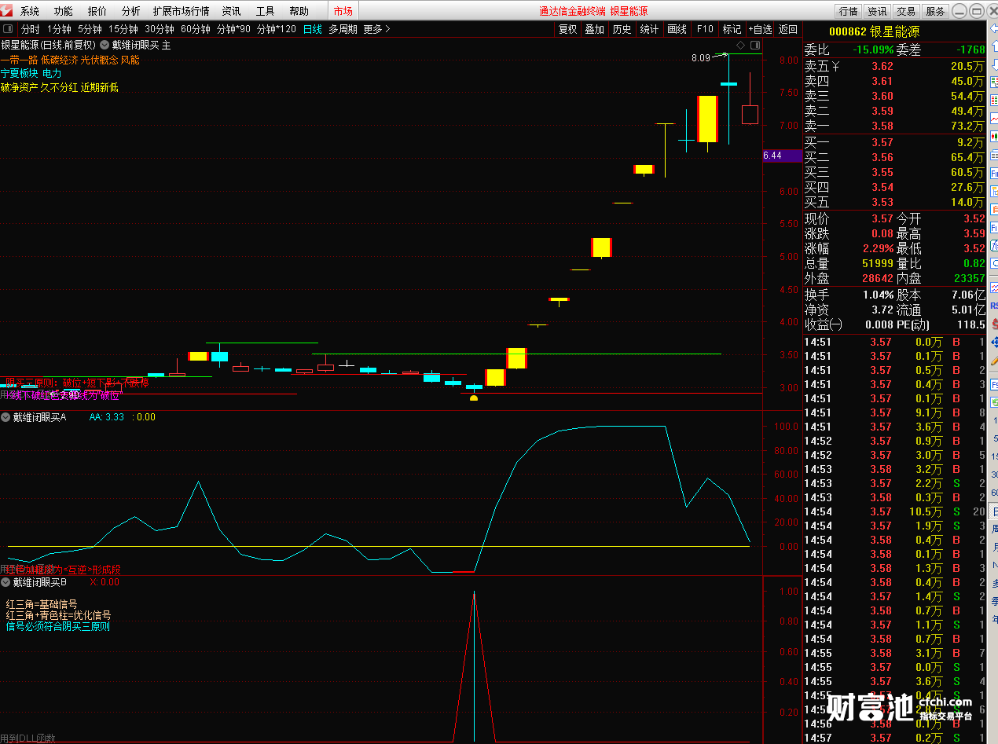Click the diamond marker icon above chart
Viewport: 998px width, 744px height.
click(x=740, y=45)
